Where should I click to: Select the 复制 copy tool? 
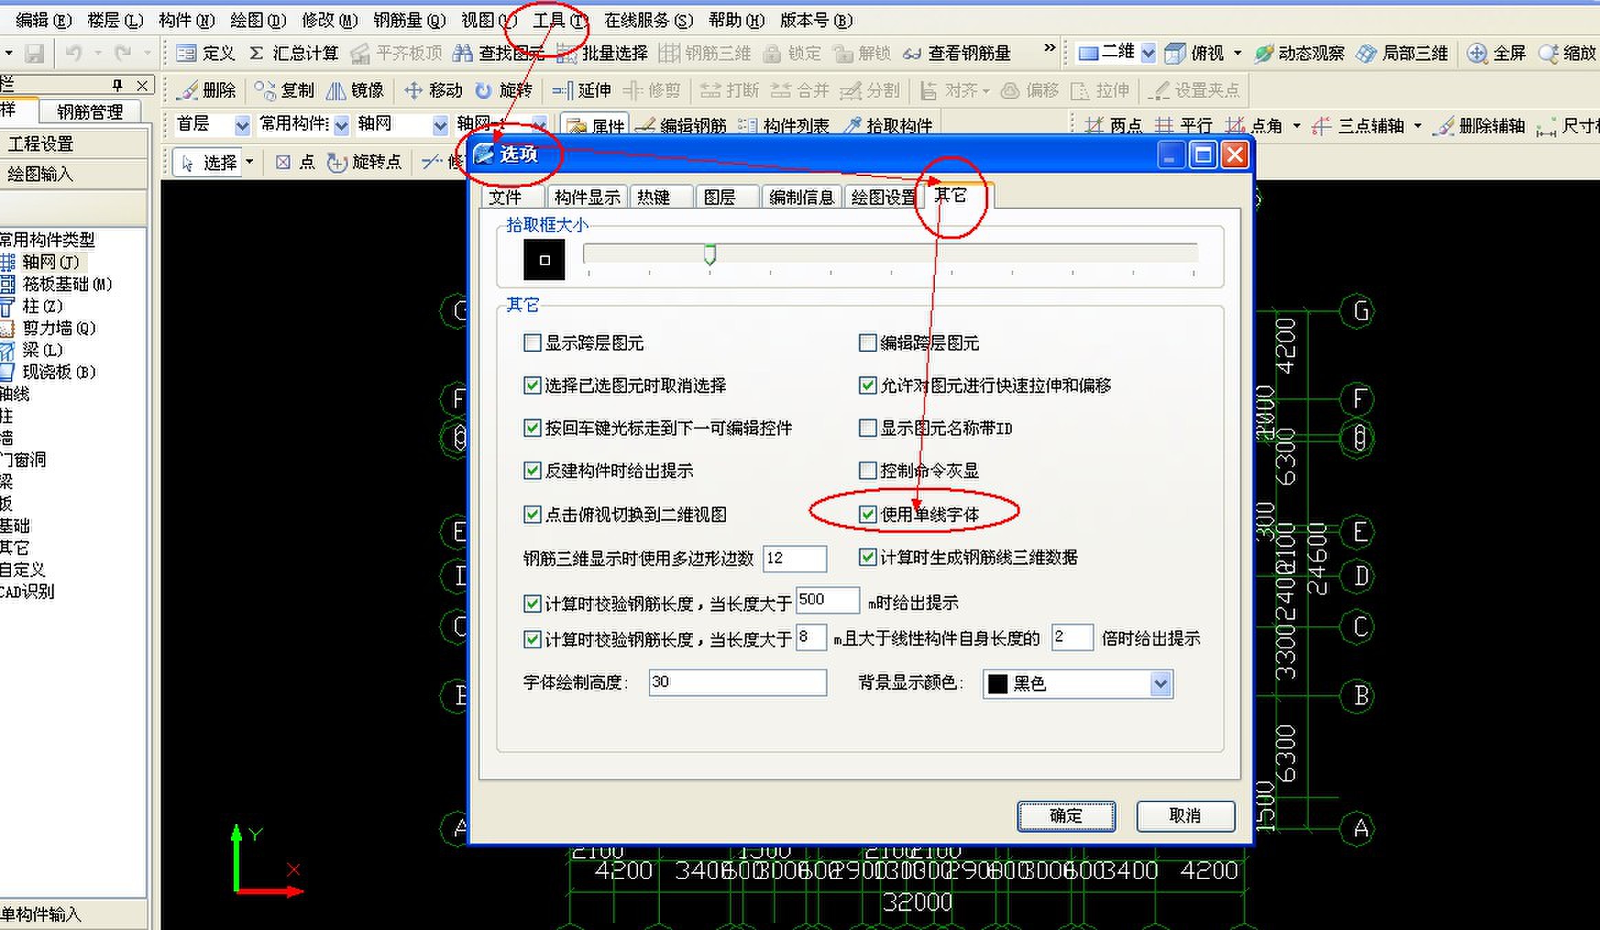pyautogui.click(x=284, y=90)
